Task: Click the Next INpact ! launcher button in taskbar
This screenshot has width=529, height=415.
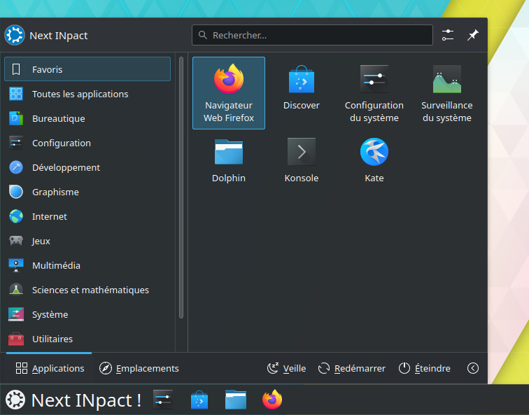Action: (73, 400)
